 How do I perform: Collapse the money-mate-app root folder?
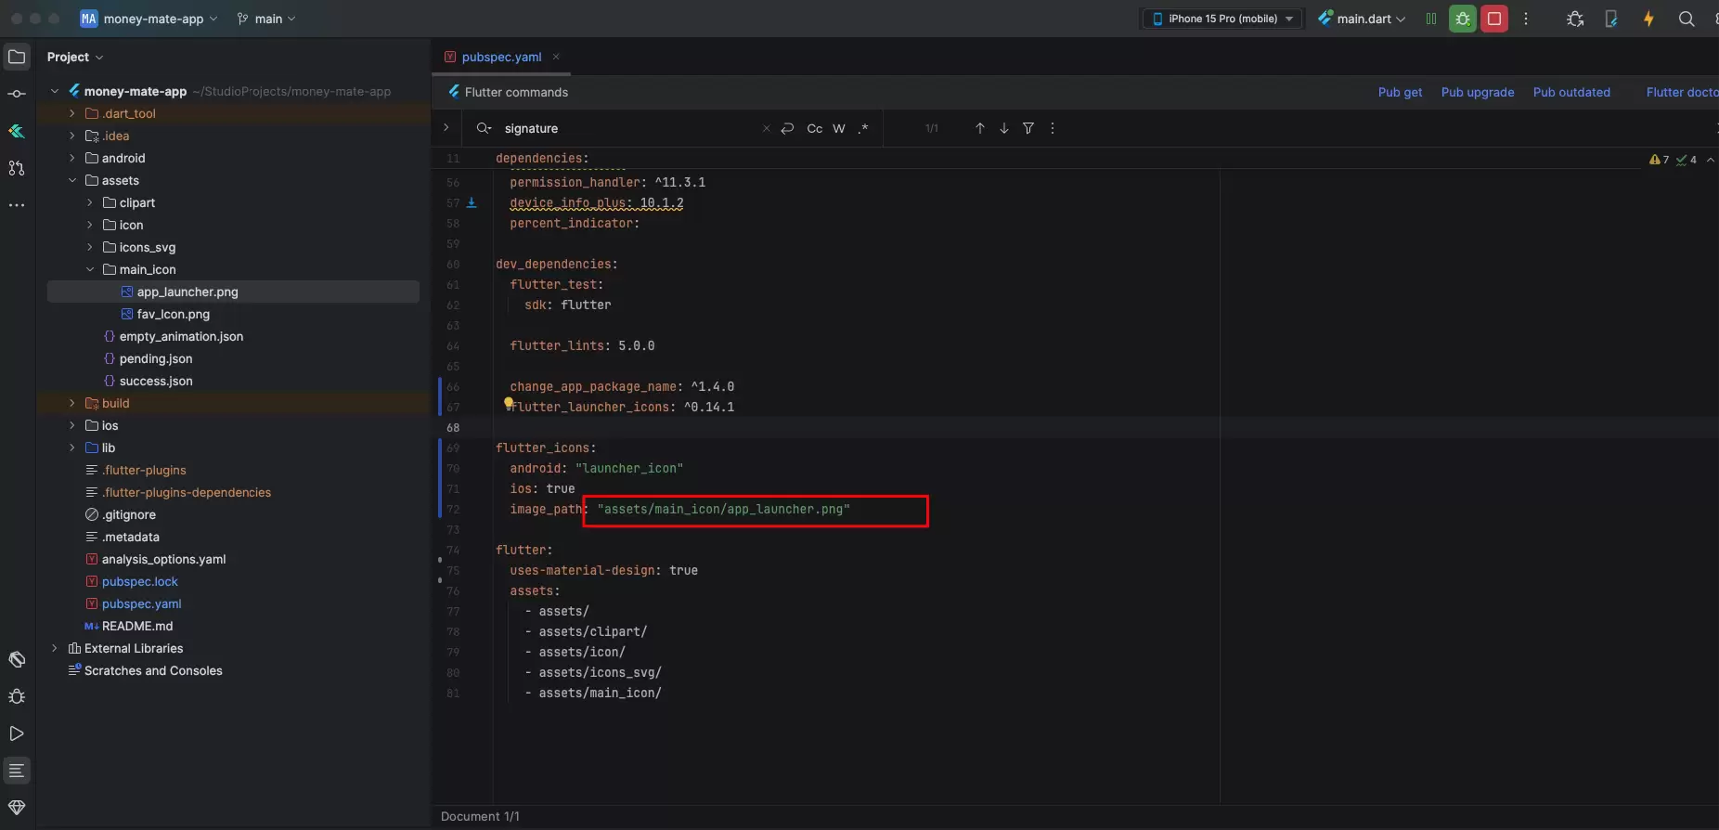55,91
